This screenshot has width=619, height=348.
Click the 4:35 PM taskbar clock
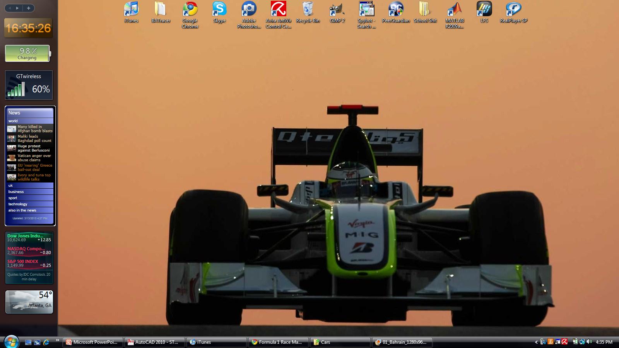pos(604,342)
